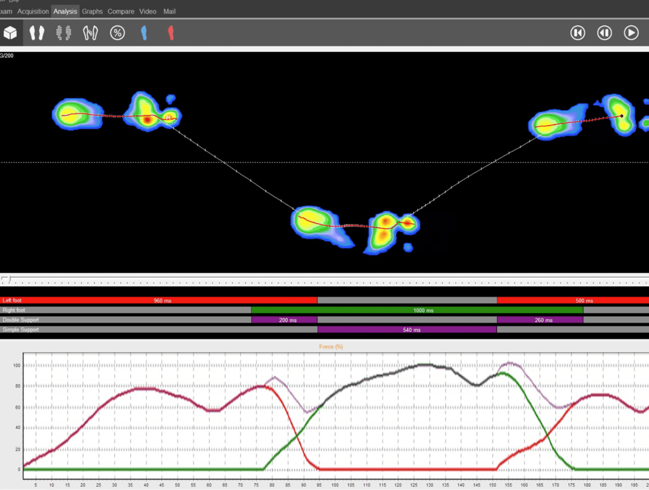Open the Compare tab
The width and height of the screenshot is (649, 490).
click(x=121, y=11)
